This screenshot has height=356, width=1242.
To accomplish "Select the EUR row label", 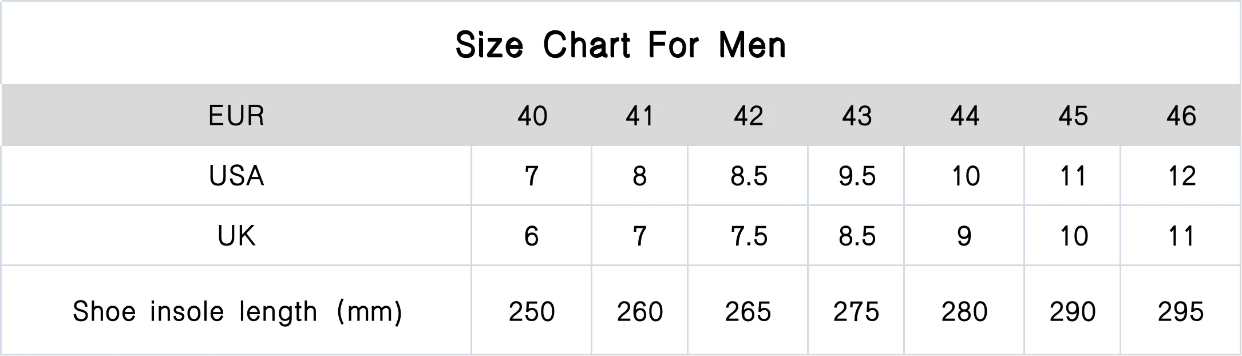I will click(236, 116).
